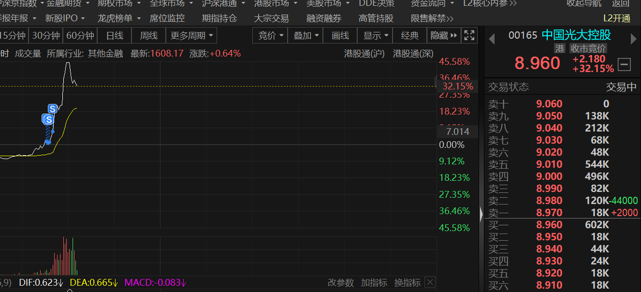
Task: Expand 更多周期 period dropdown
Action: click(191, 35)
